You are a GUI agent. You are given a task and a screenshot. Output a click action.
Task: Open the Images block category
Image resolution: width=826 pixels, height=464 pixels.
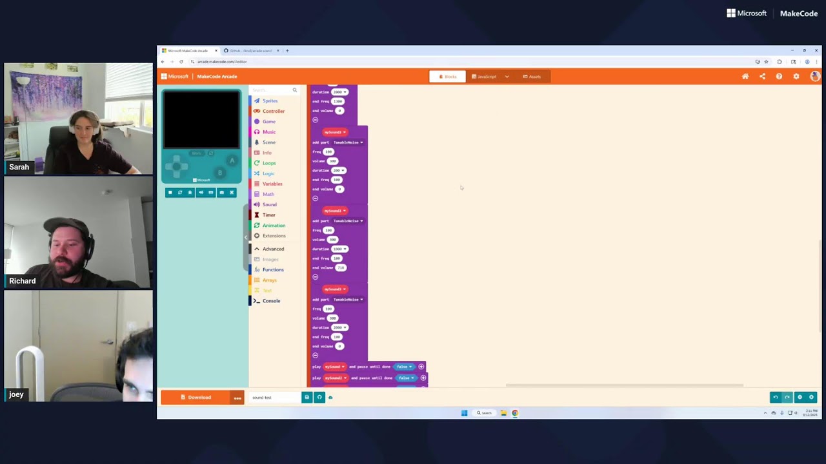pyautogui.click(x=270, y=259)
